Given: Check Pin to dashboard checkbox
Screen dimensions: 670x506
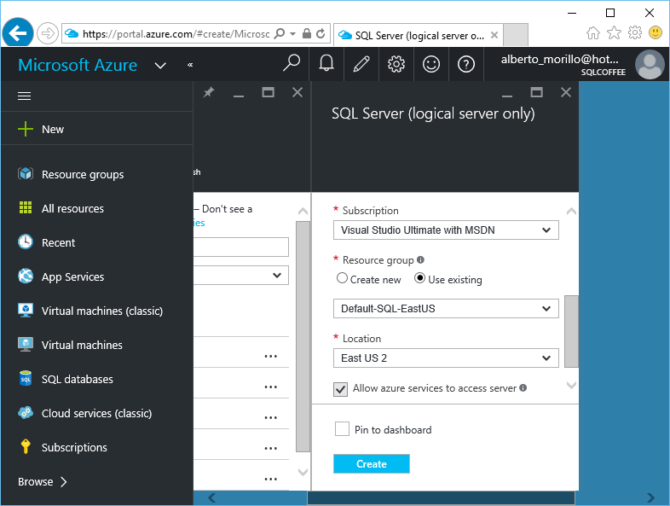Looking at the screenshot, I should pos(342,428).
